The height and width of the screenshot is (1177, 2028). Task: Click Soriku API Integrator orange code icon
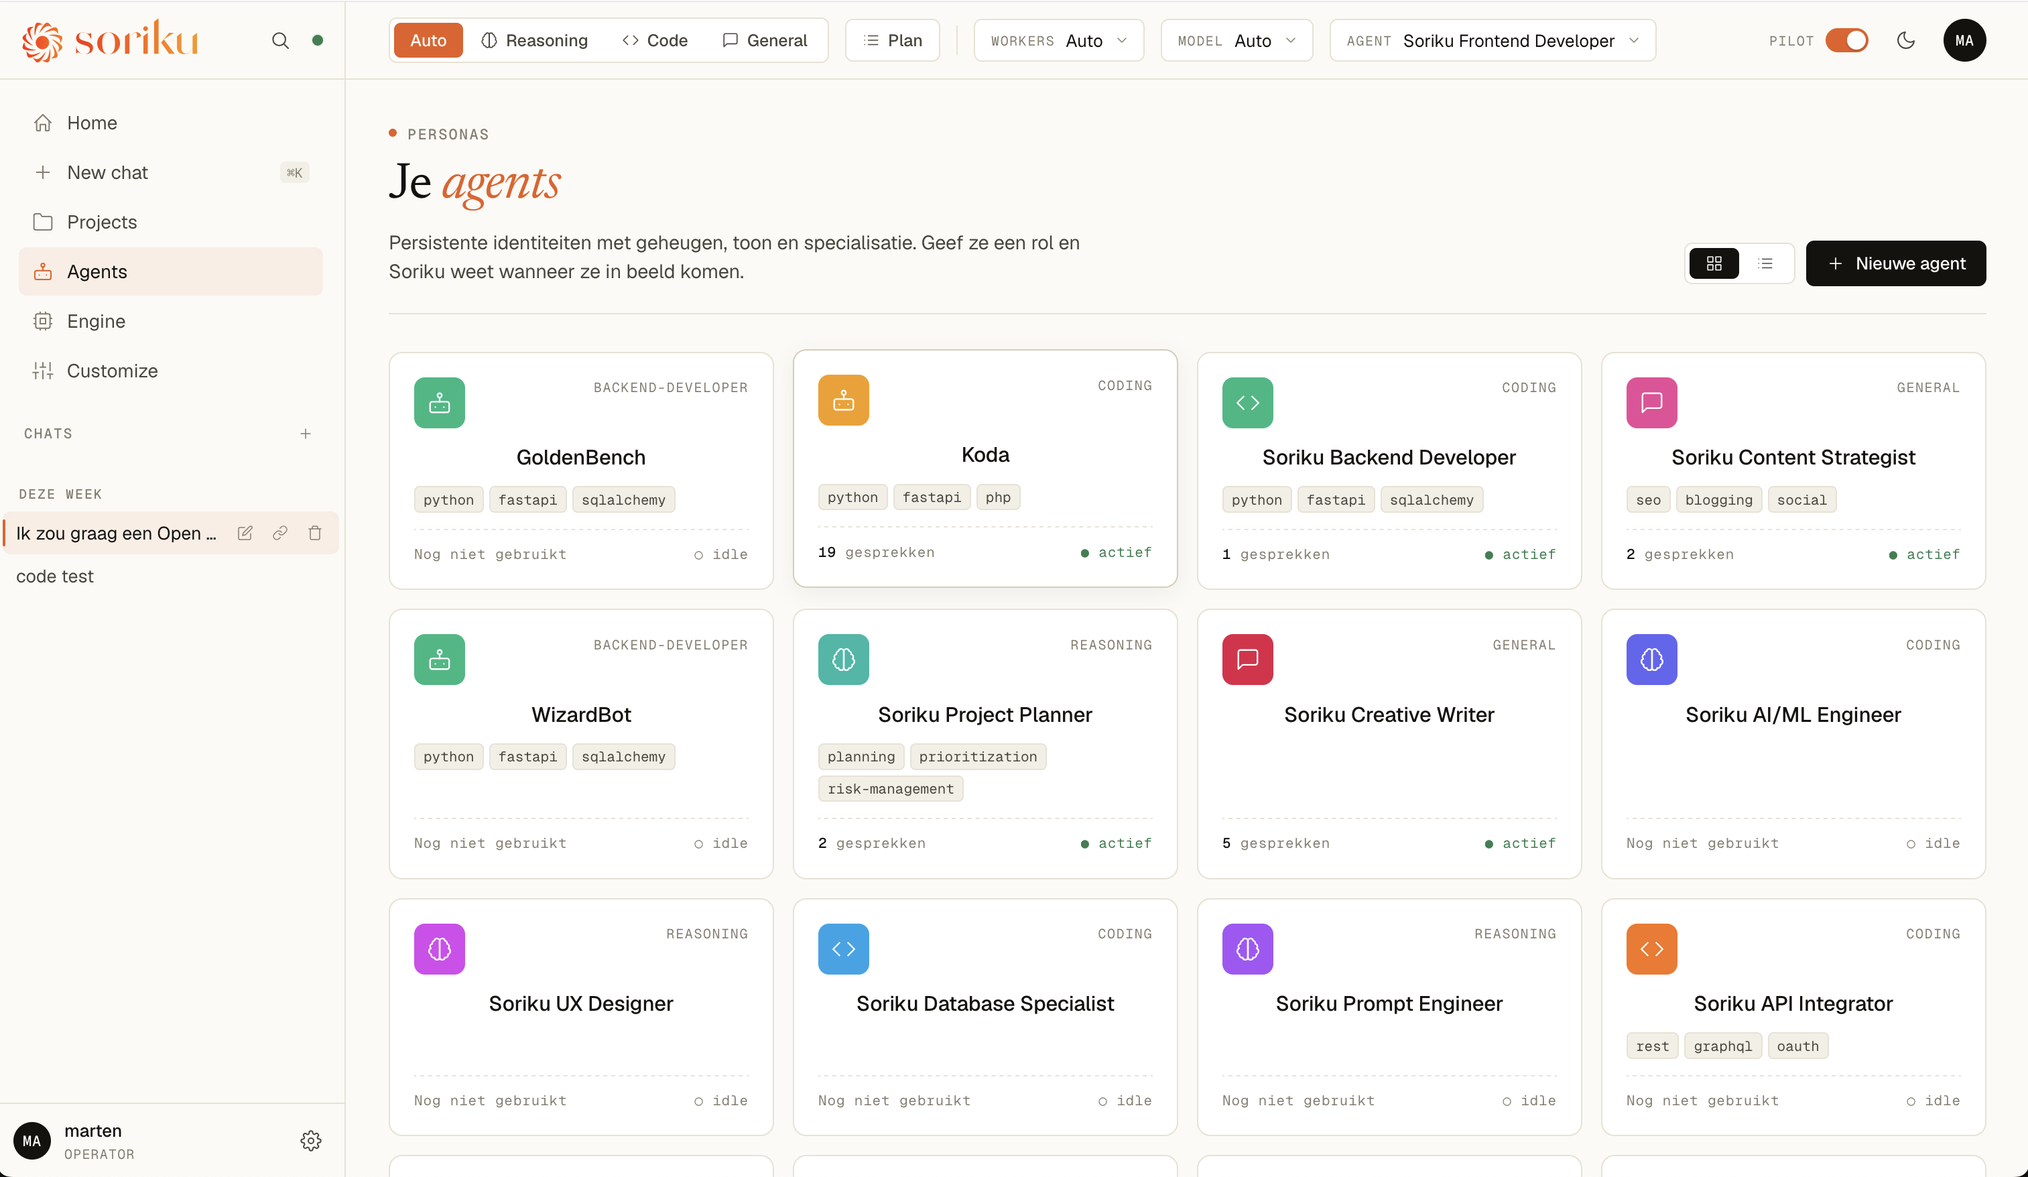pyautogui.click(x=1651, y=949)
